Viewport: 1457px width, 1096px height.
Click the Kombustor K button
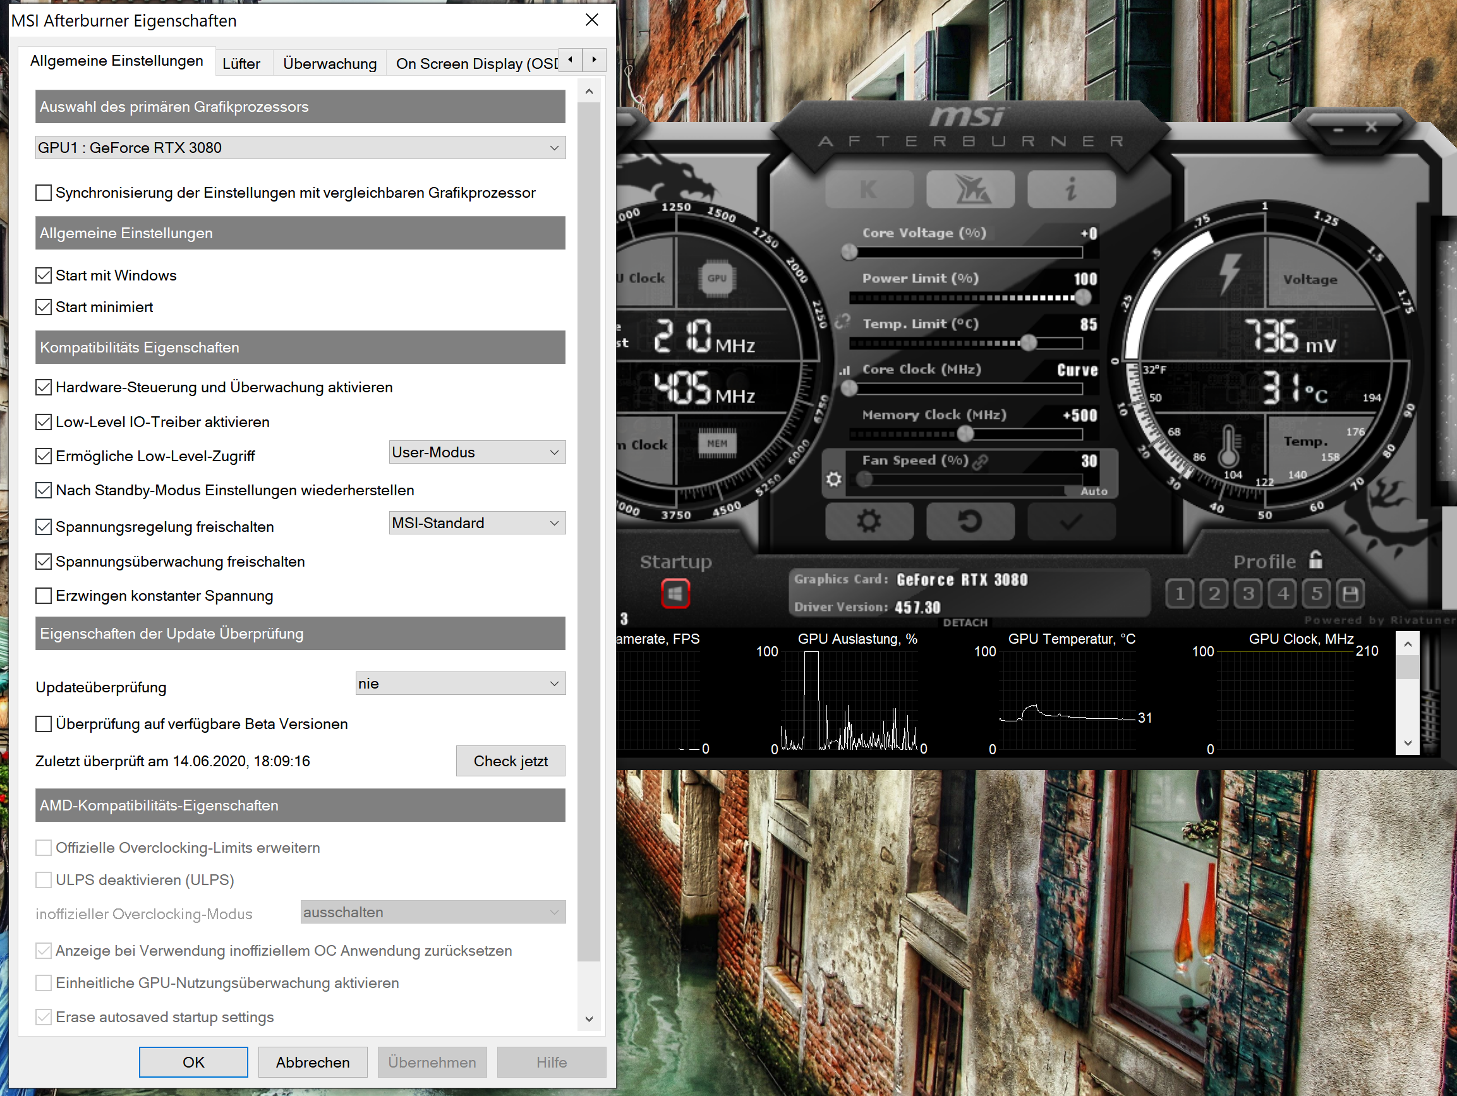click(869, 190)
